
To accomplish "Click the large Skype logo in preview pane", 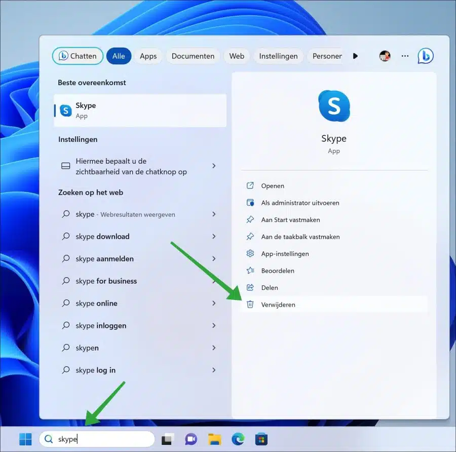I will point(334,106).
